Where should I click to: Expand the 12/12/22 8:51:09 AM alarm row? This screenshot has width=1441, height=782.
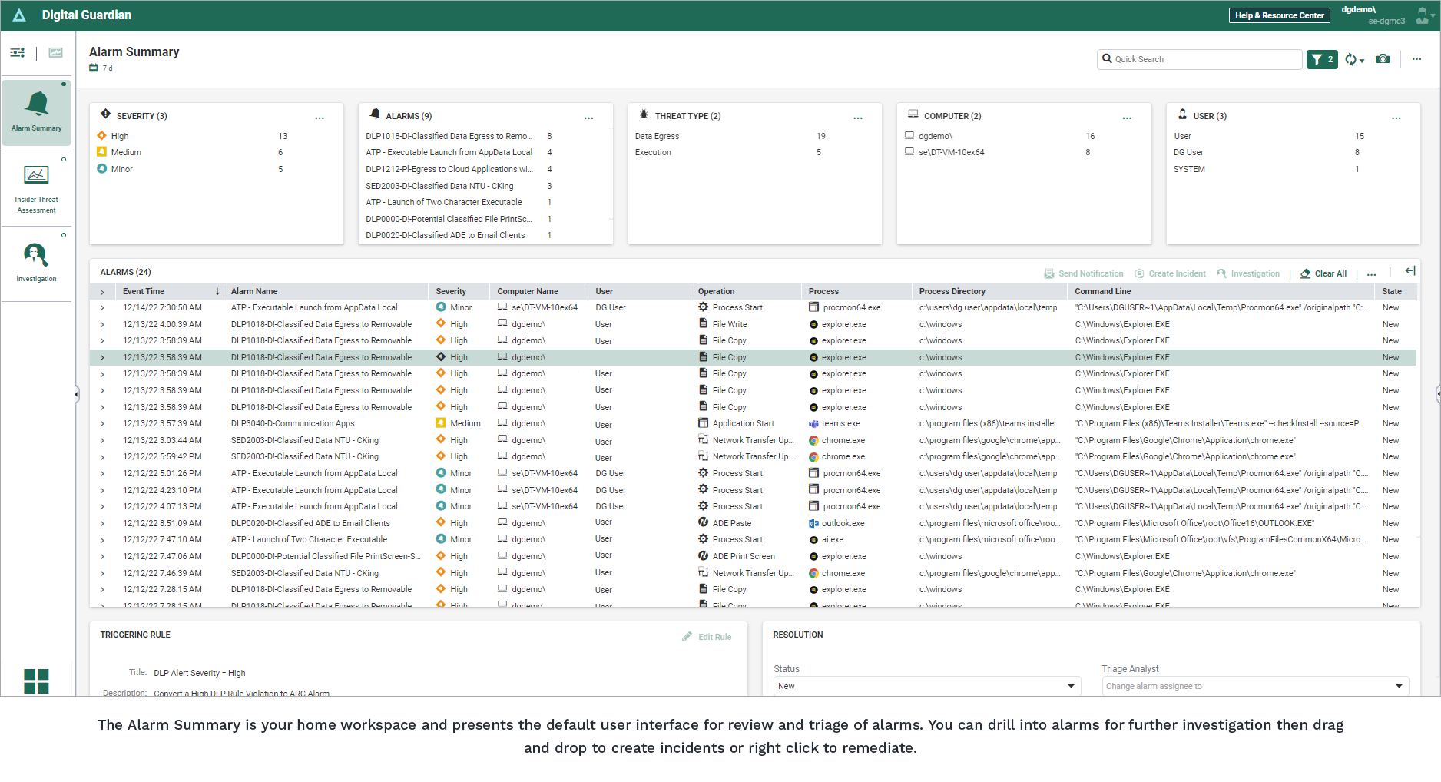pyautogui.click(x=102, y=523)
